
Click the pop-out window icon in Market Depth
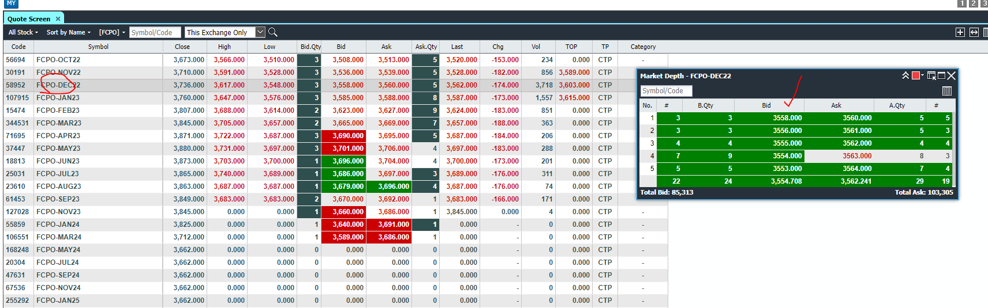[931, 75]
